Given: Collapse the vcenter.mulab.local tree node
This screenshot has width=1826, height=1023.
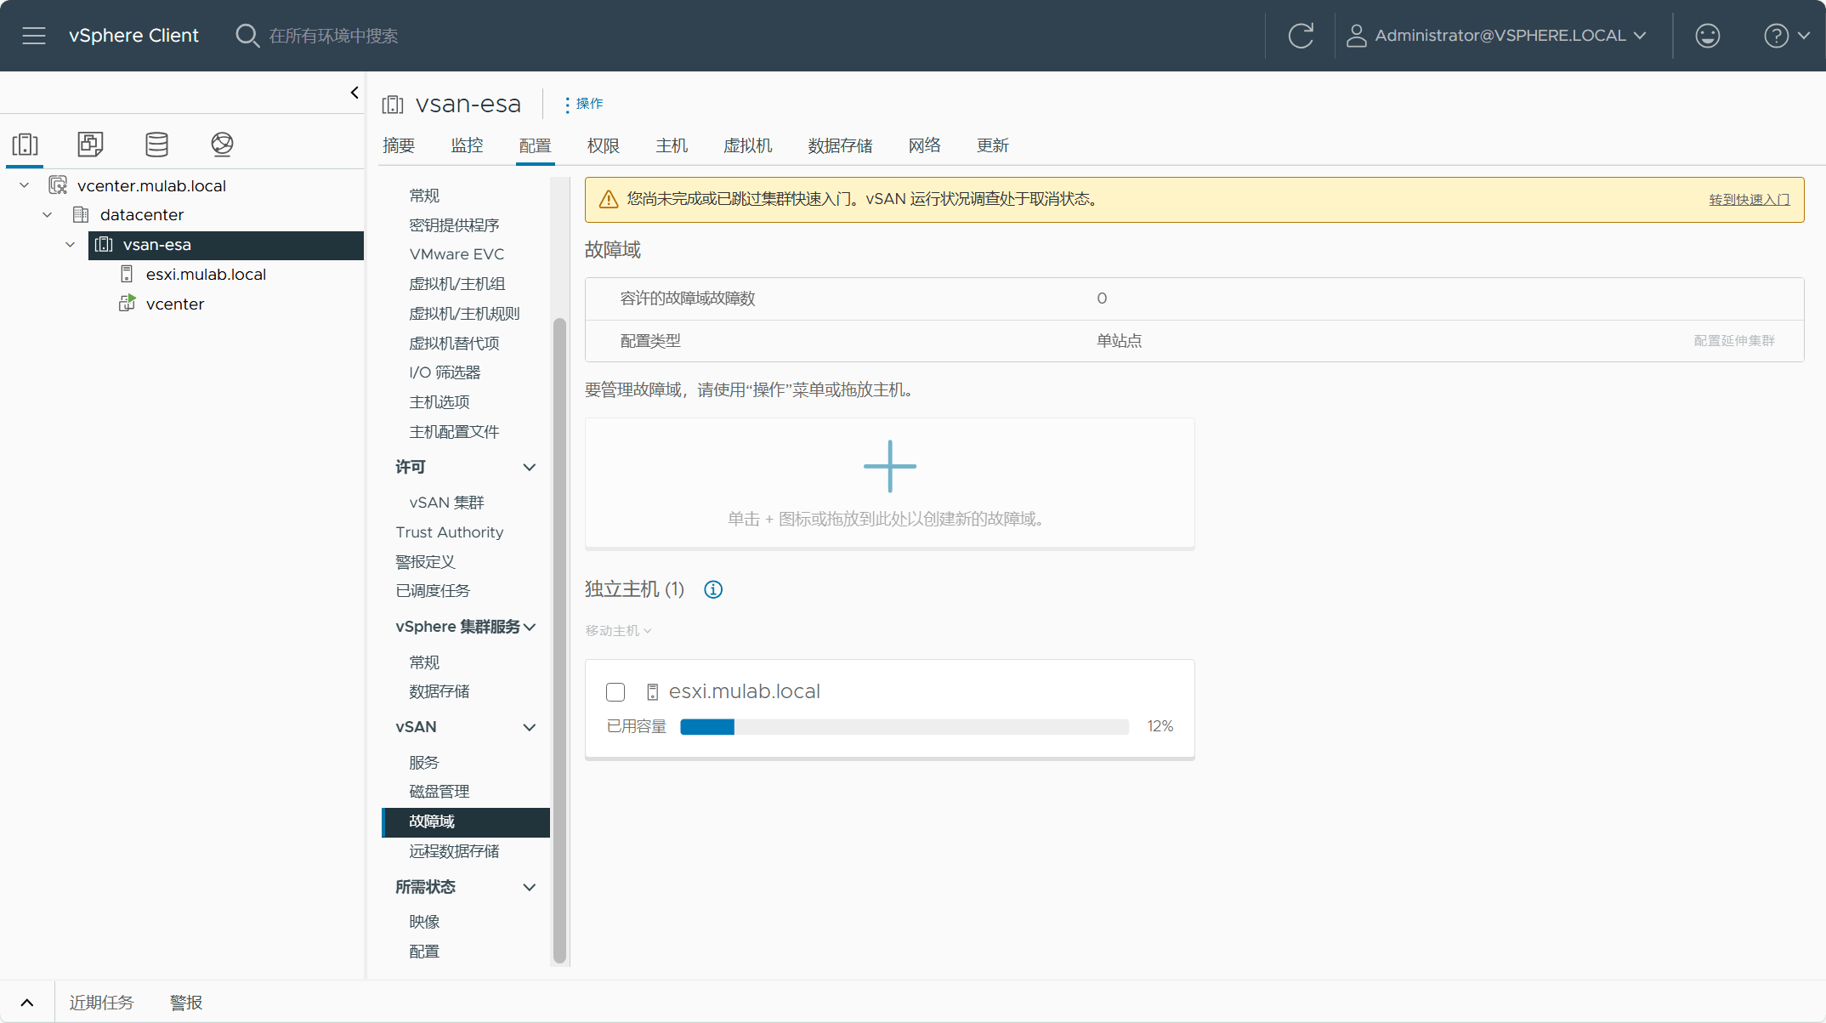Looking at the screenshot, I should (x=25, y=185).
